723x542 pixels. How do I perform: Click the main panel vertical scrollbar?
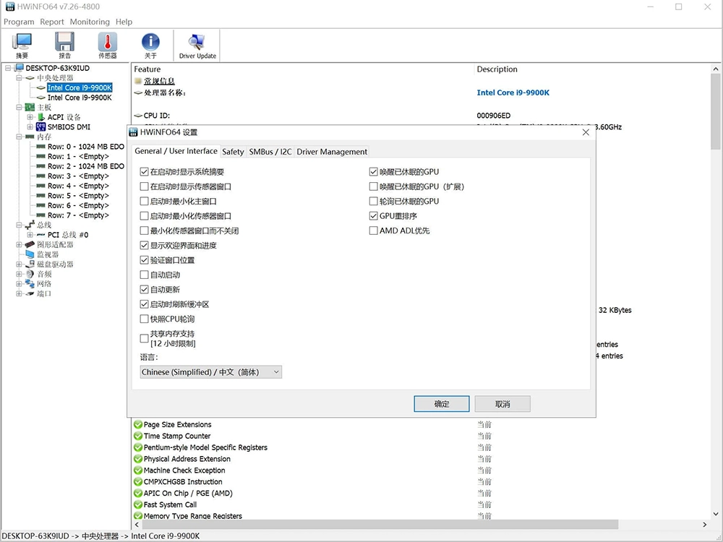coord(715,289)
